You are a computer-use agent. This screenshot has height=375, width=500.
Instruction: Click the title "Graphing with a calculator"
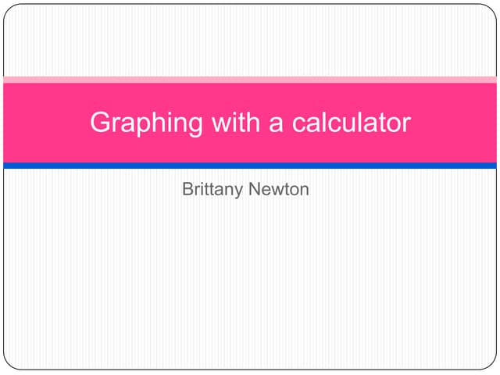[250, 123]
